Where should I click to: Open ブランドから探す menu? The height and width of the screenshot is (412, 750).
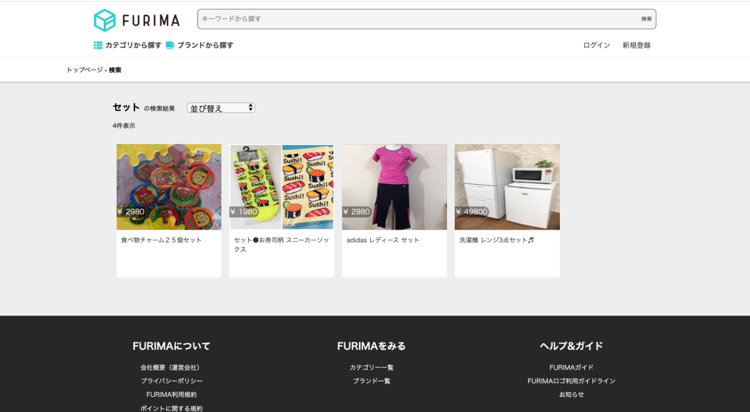[x=205, y=45]
